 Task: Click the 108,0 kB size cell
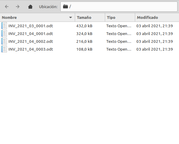(x=84, y=49)
